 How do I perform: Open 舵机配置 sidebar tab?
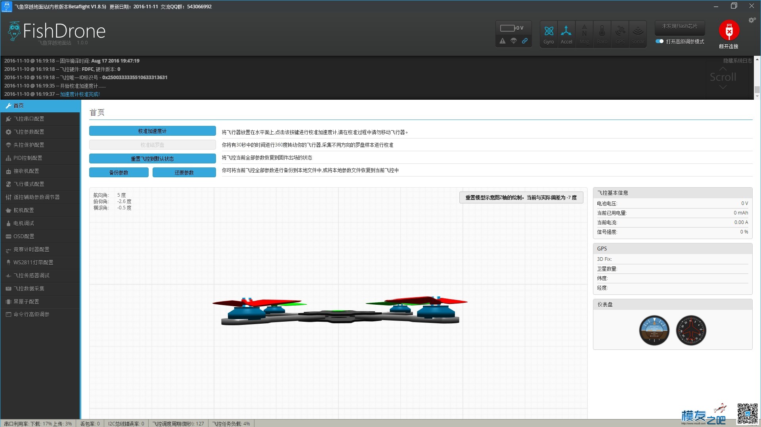tap(40, 210)
